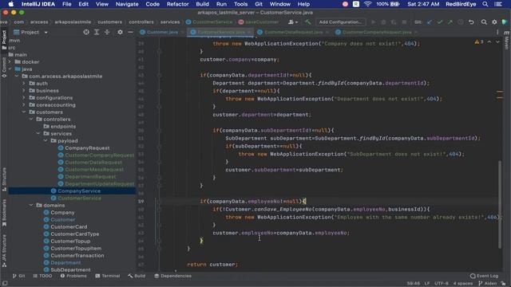The height and width of the screenshot is (287, 511).
Task: Open the Project panel options gear
Action: tap(121, 32)
